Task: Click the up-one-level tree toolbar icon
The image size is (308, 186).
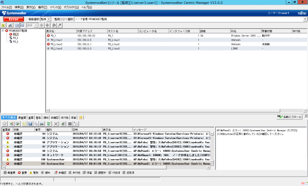Action: [x=3, y=25]
